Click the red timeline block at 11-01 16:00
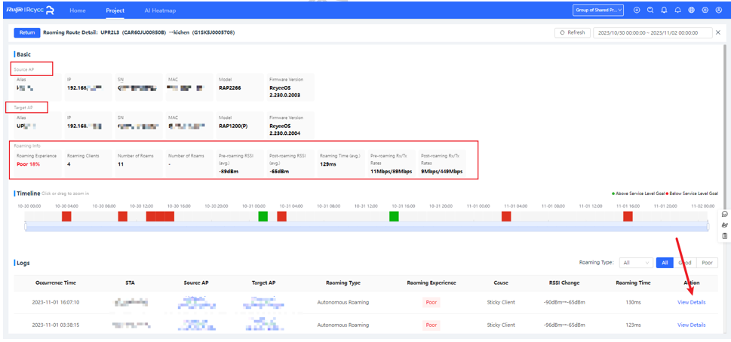Viewport: 731px width, 342px height. [x=628, y=216]
